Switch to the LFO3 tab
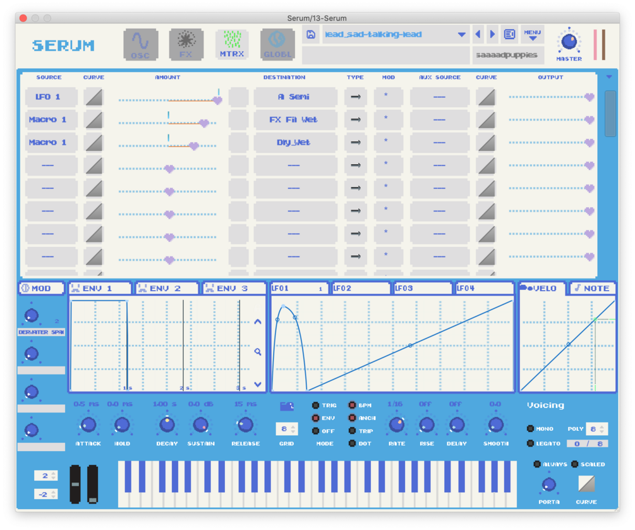The width and height of the screenshot is (635, 530). click(x=423, y=288)
